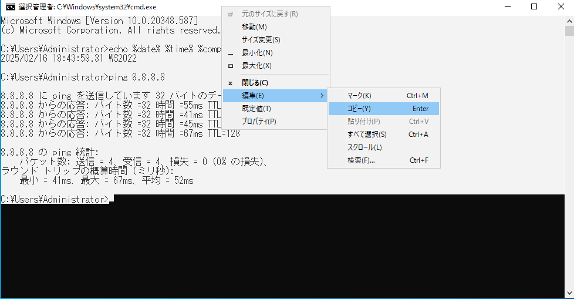Click the C:\Users\Administrator> prompt line
This screenshot has width=574, height=299.
pos(55,200)
